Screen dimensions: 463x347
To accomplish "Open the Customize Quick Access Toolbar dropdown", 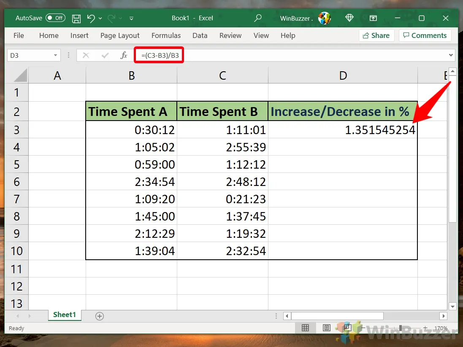I will click(x=131, y=18).
